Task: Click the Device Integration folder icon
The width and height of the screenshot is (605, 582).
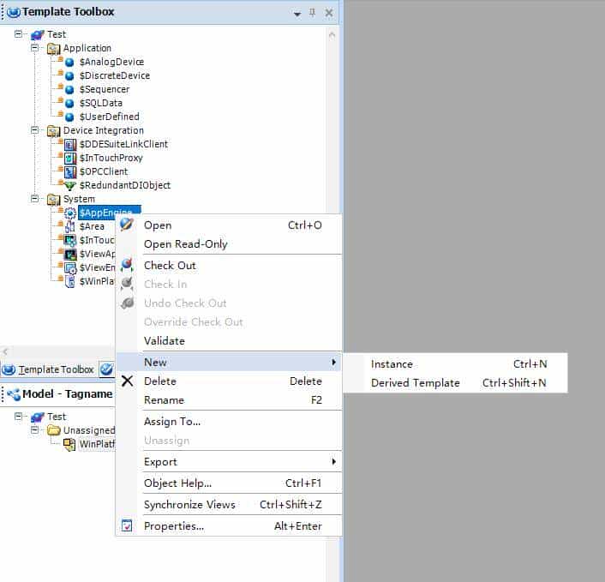Action: pyautogui.click(x=53, y=131)
